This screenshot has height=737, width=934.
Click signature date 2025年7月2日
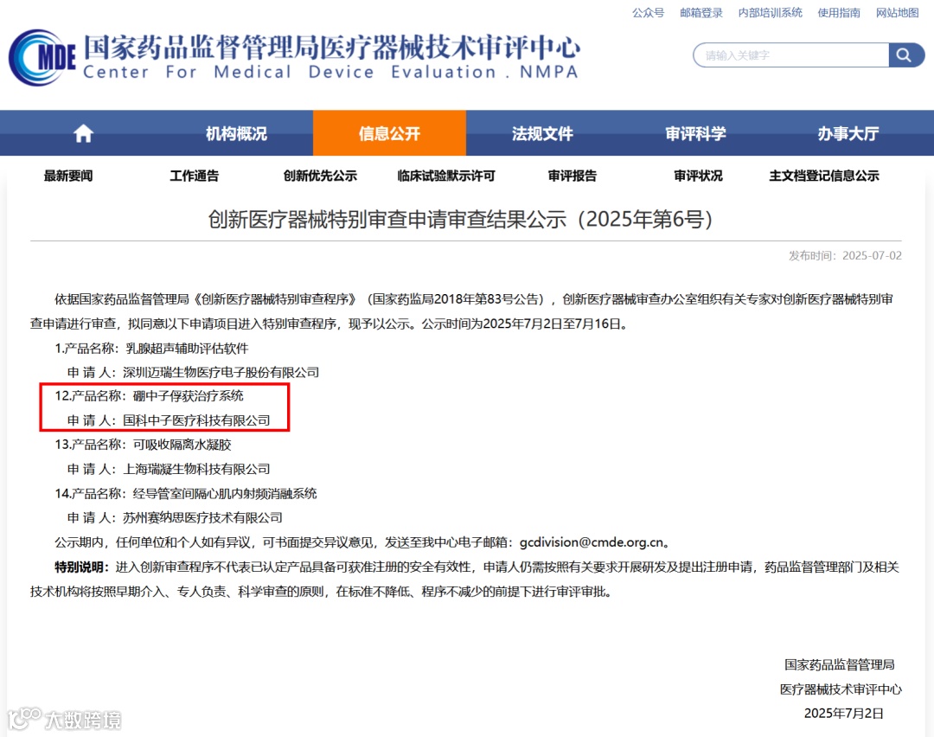(843, 713)
